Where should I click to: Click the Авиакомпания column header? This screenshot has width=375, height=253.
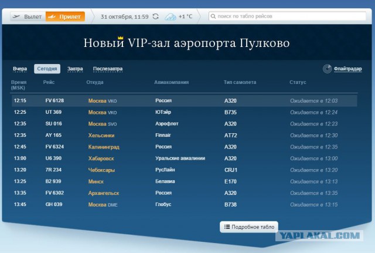point(172,82)
